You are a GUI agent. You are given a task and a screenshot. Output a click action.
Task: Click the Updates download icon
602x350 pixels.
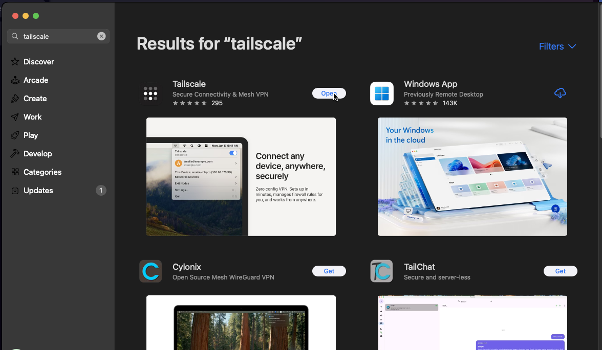pos(15,191)
